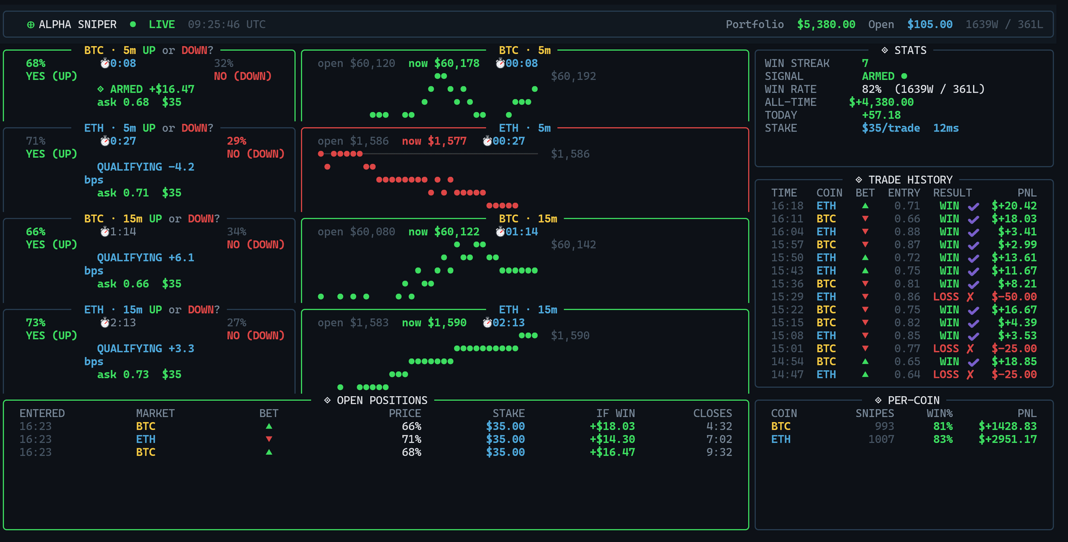Click the diamond icon before ARMED +$16.47
Screen dimensions: 1068x542
[x=100, y=89]
